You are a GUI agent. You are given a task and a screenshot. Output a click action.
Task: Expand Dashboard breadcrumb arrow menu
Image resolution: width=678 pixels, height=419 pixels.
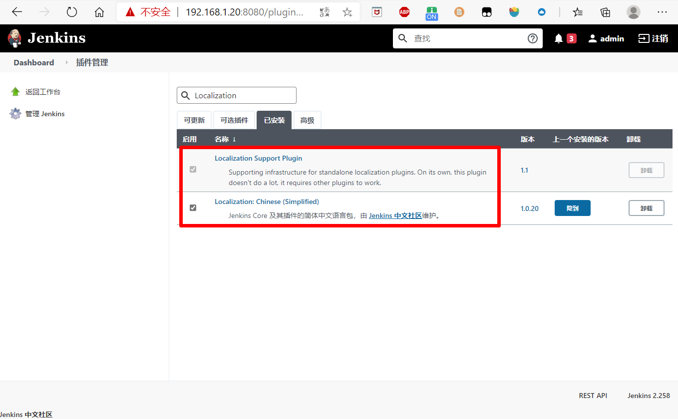click(x=66, y=62)
